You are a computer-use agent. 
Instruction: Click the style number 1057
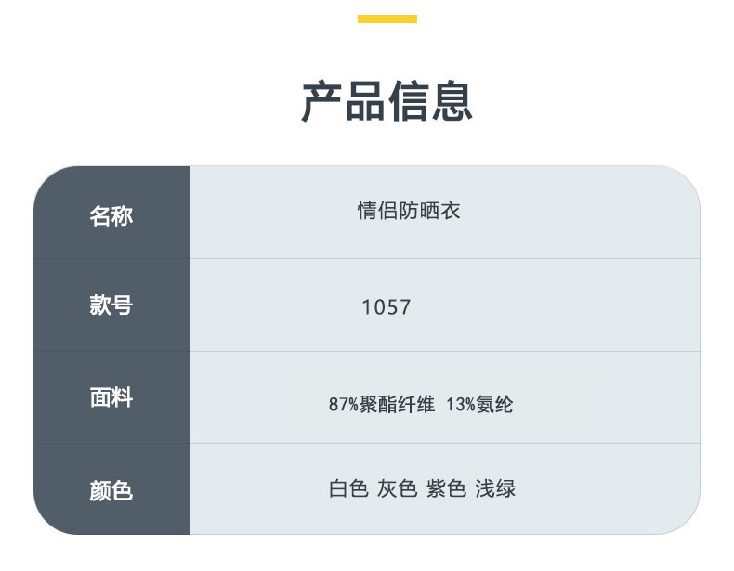click(x=387, y=307)
